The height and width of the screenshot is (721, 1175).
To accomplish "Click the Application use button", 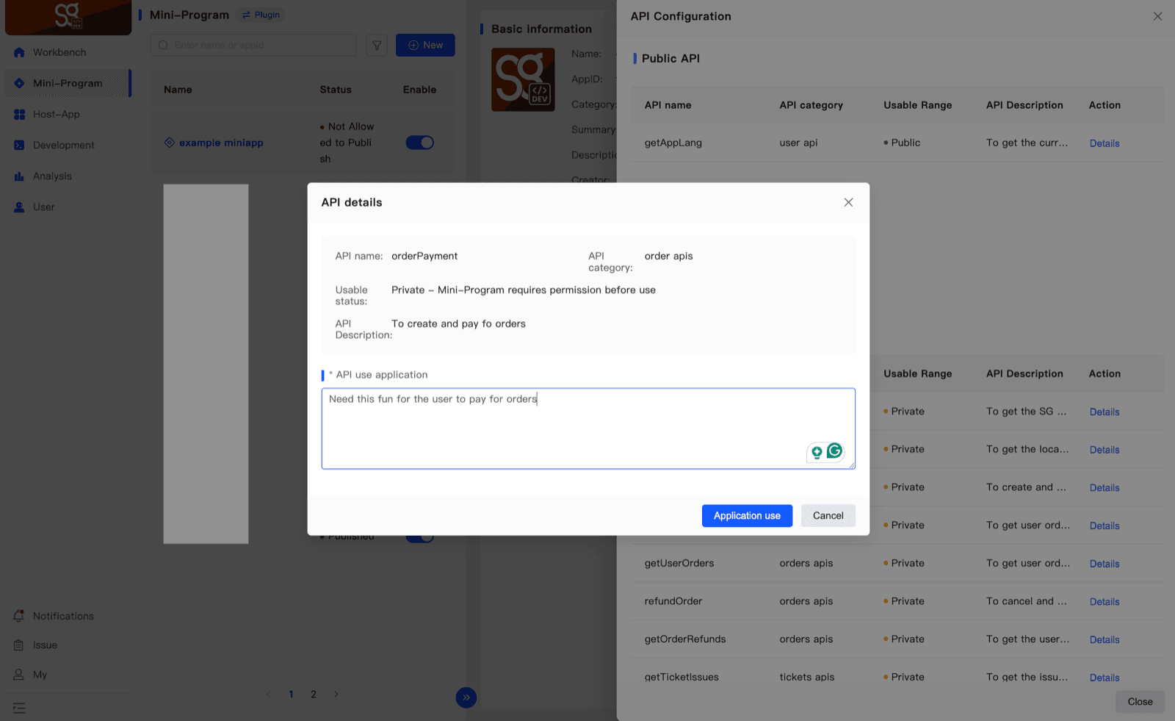I will coord(747,516).
